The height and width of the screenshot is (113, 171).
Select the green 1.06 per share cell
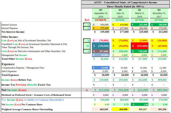point(139,104)
